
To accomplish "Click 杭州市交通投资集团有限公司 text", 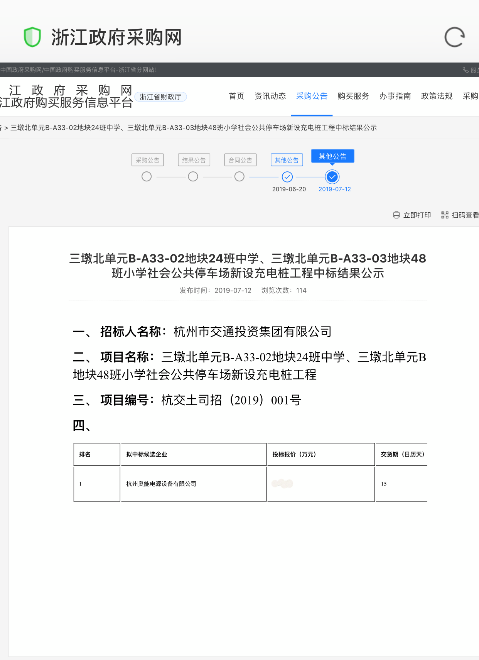I will click(x=253, y=332).
